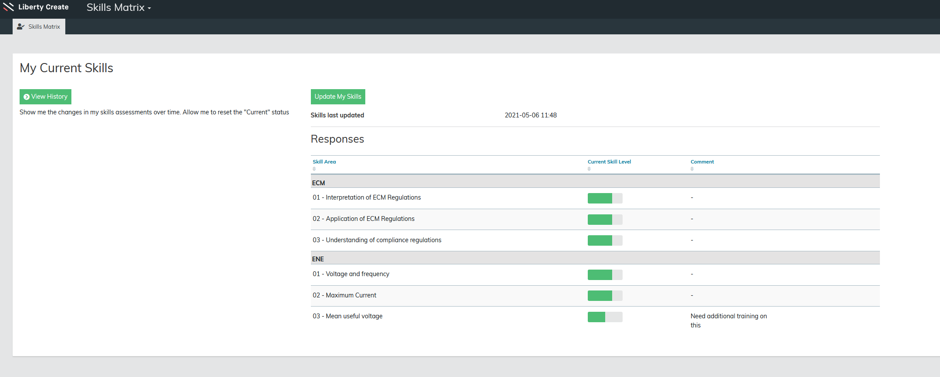Click skill level bar for Mean useful voltage
940x377 pixels.
[605, 317]
